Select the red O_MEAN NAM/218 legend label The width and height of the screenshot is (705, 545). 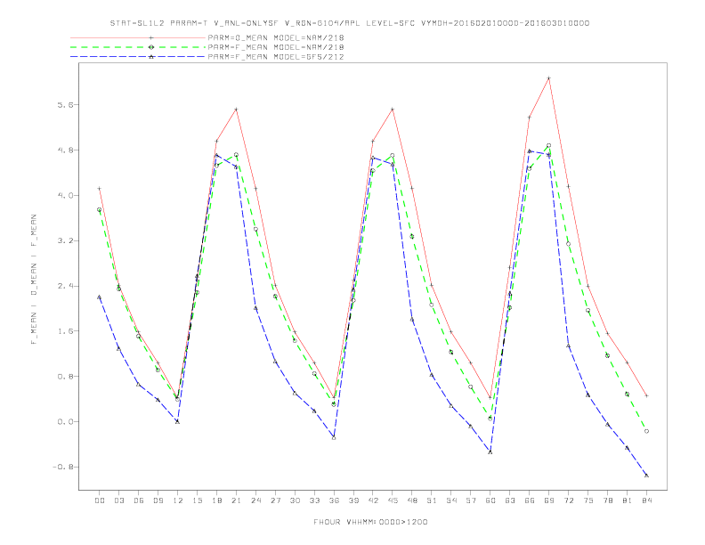tap(276, 37)
